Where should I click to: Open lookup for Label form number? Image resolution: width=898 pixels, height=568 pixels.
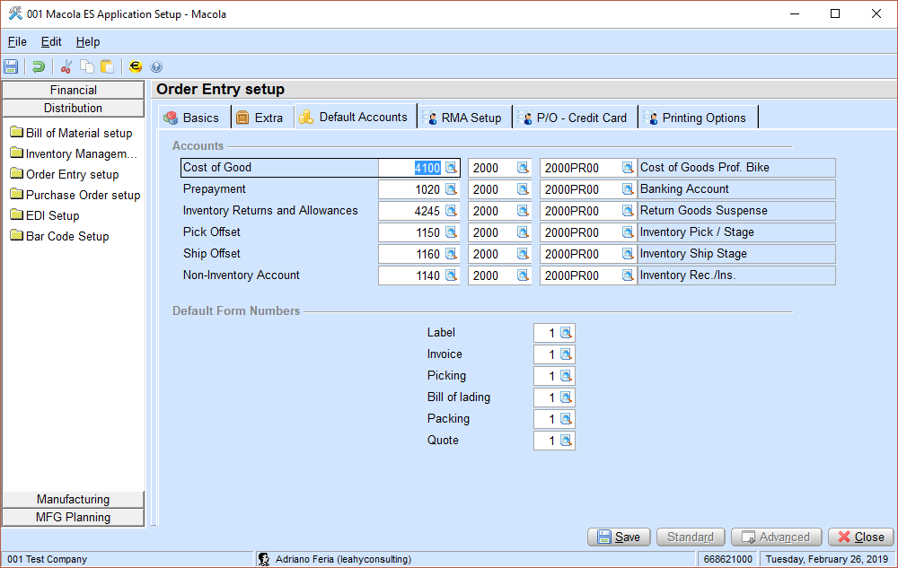566,333
